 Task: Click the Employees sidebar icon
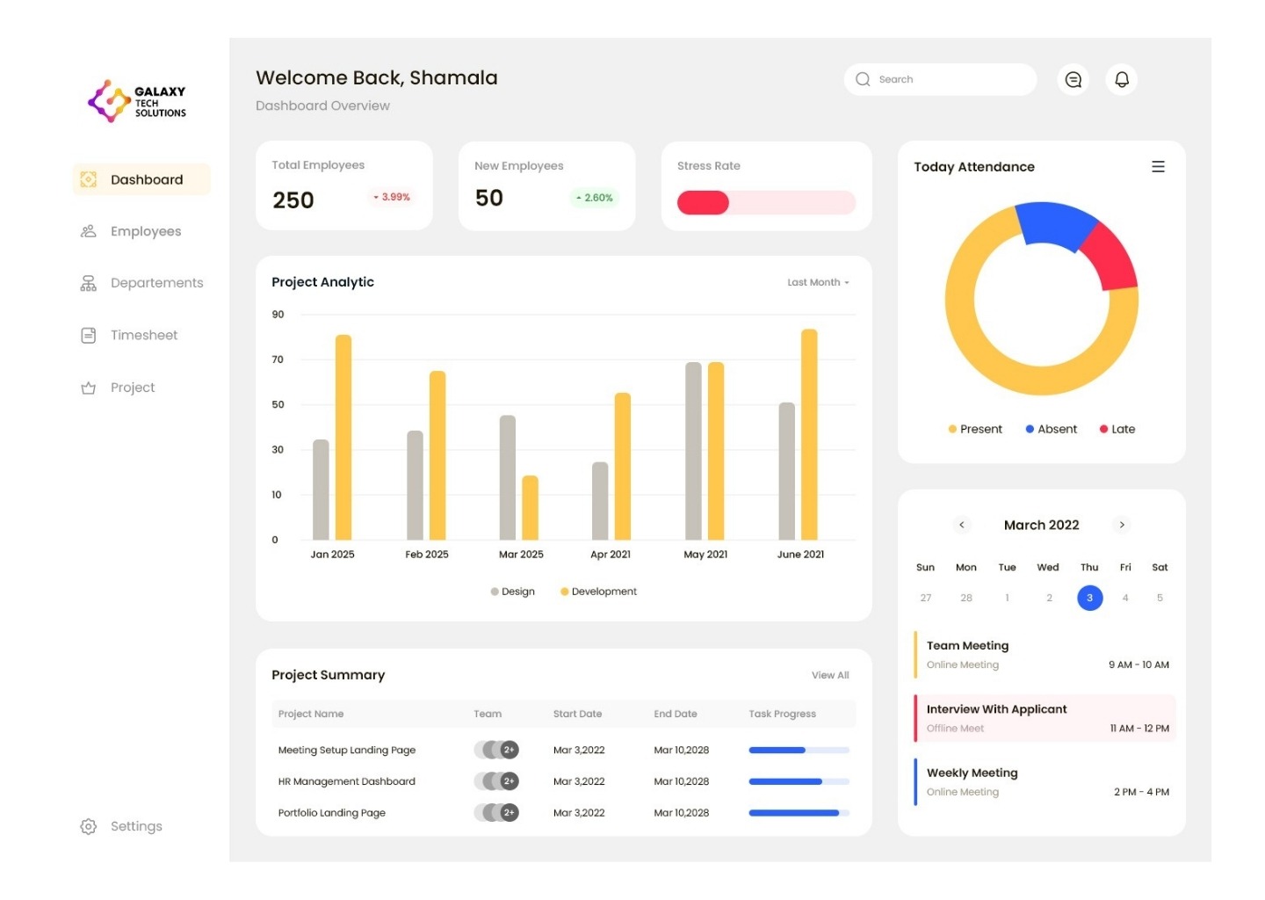(x=89, y=232)
